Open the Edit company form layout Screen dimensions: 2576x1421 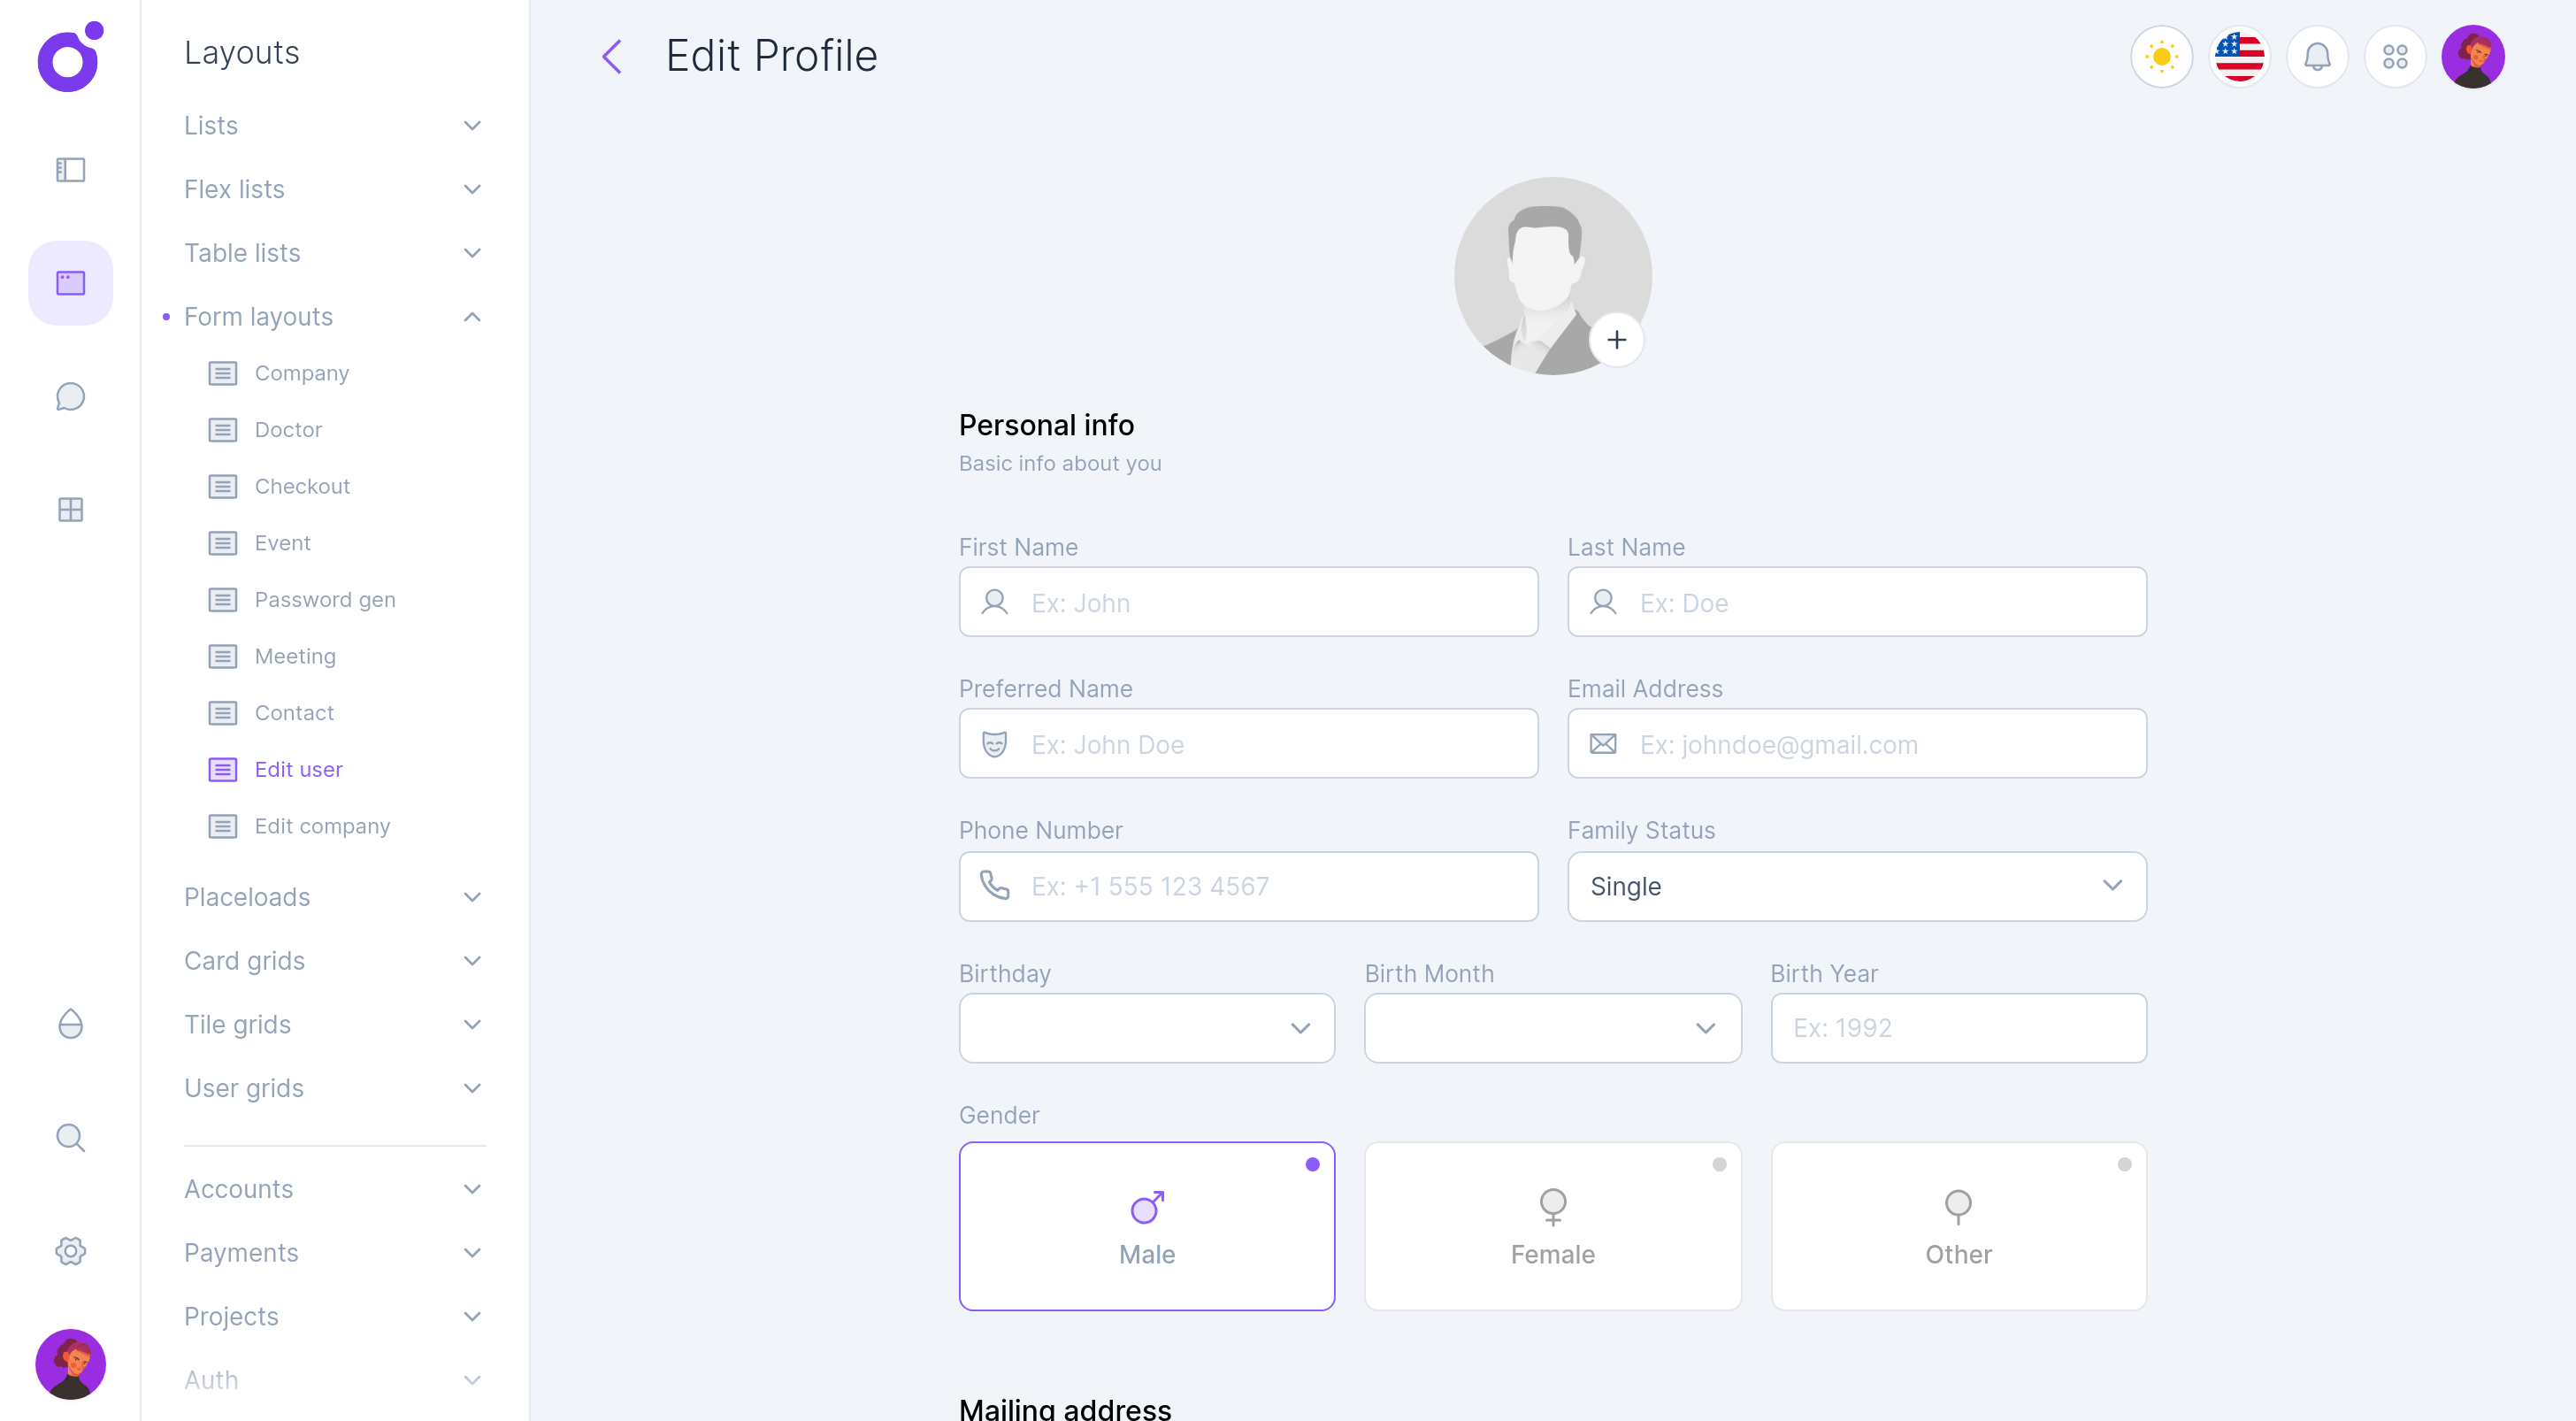322,826
